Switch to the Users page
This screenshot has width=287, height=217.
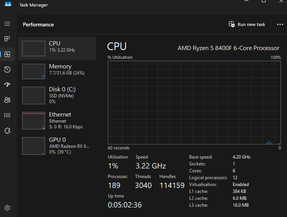pos(7,100)
